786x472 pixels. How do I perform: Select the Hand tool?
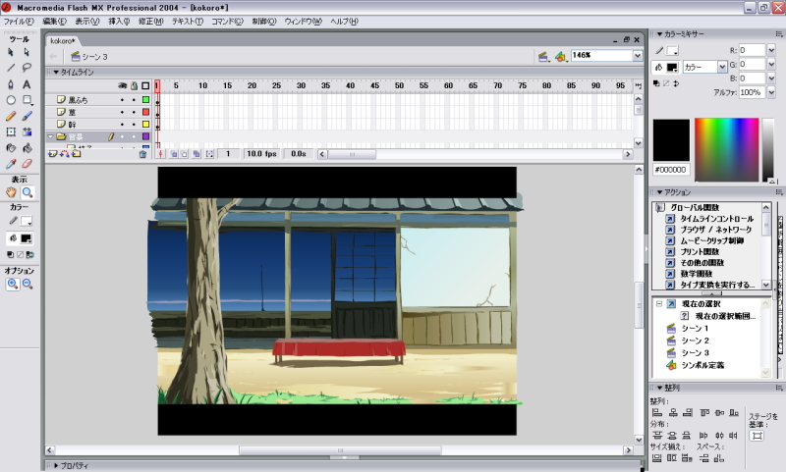[11, 192]
